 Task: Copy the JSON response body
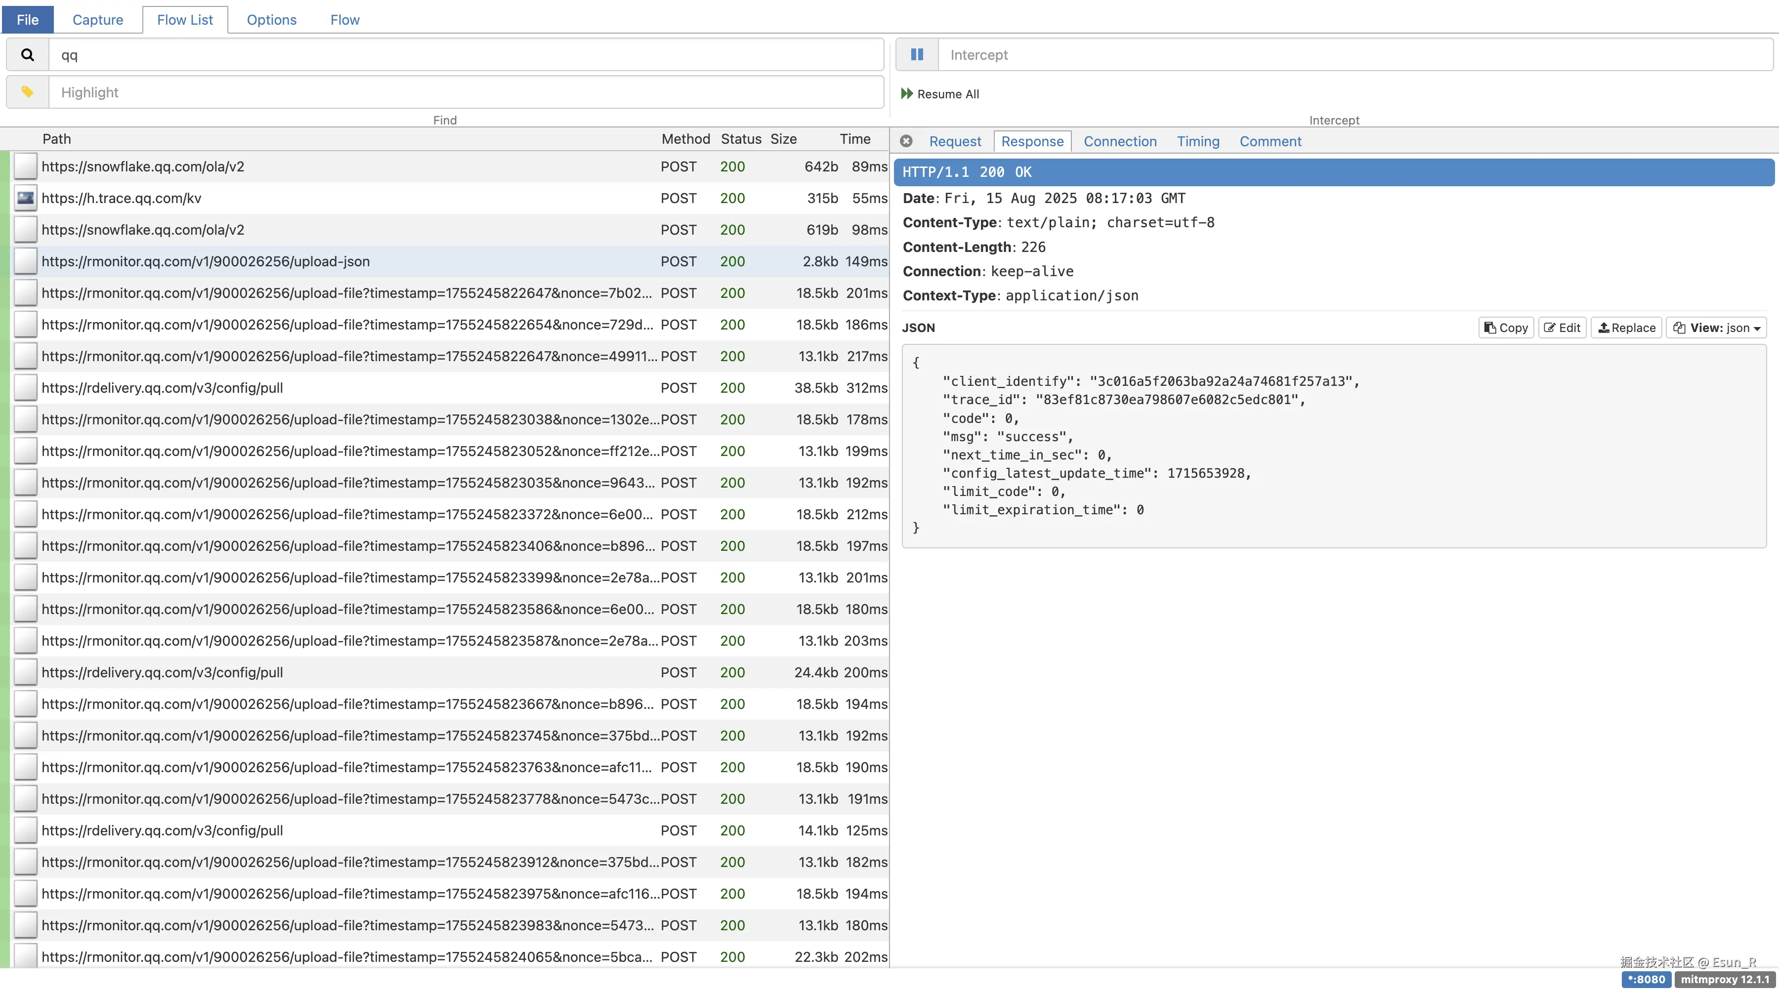(1506, 328)
